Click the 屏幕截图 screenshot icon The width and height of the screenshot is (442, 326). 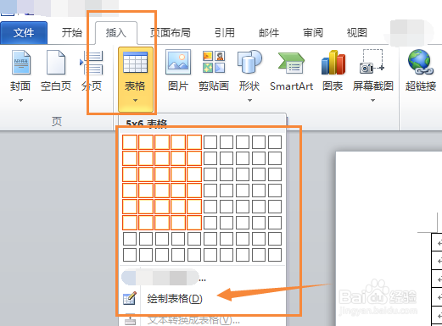(x=372, y=62)
